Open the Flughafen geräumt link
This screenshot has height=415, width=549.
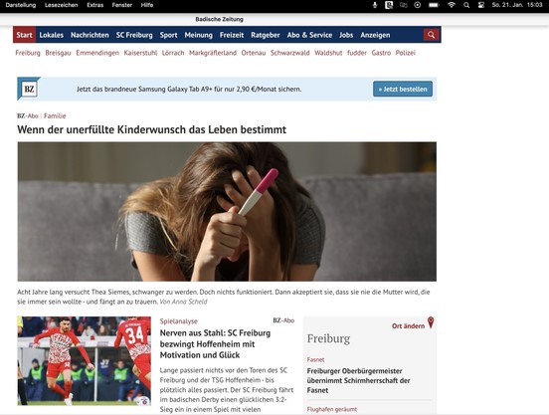click(332, 409)
